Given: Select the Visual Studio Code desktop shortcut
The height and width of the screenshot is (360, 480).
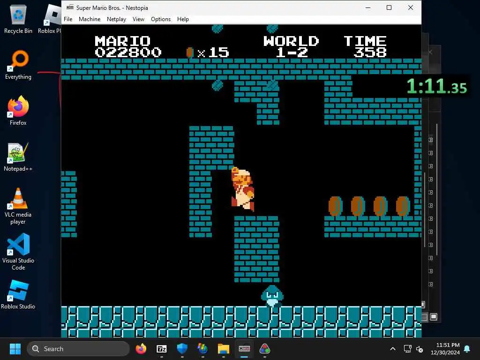Looking at the screenshot, I should 18,252.
